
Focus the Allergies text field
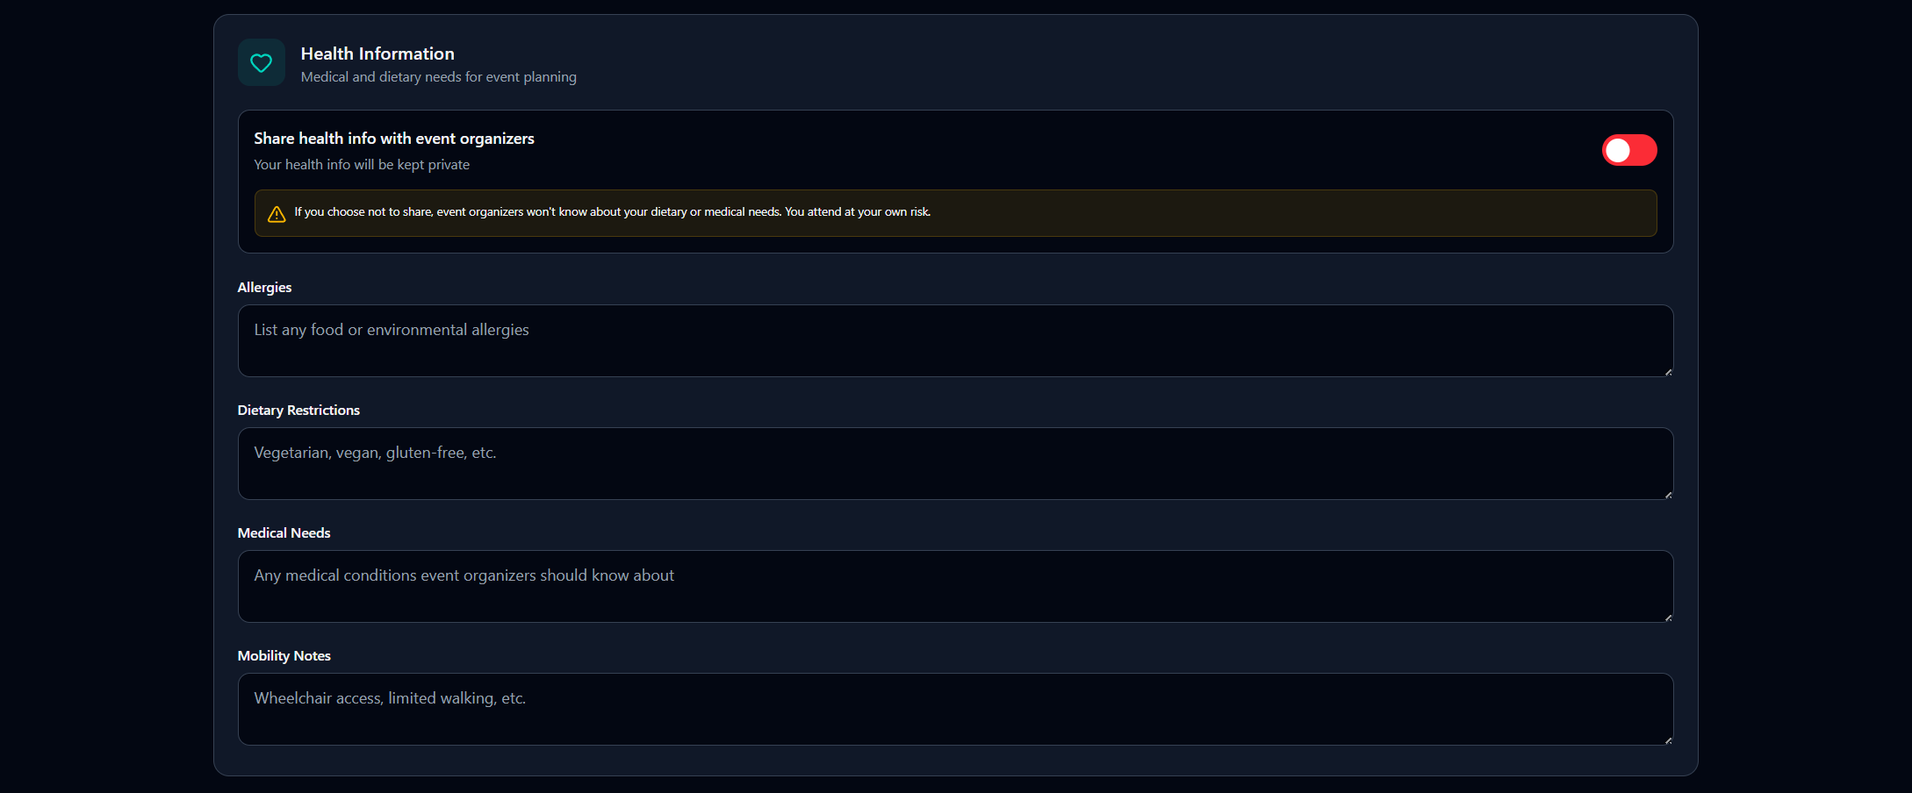pos(954,340)
